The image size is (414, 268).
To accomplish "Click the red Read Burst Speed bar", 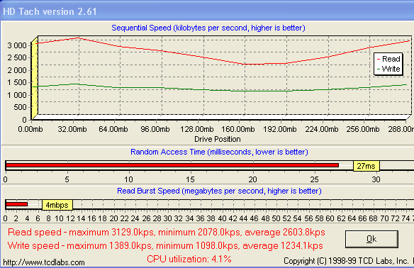I will click(x=16, y=204).
